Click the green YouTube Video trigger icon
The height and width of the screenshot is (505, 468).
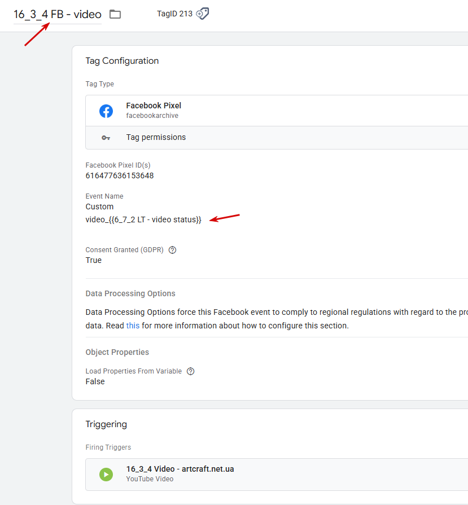point(106,475)
